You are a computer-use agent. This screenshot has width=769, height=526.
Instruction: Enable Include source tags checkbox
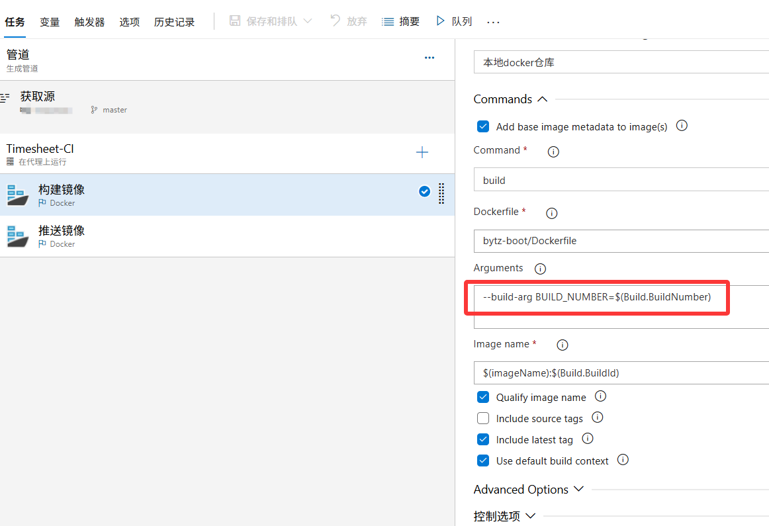click(x=483, y=418)
